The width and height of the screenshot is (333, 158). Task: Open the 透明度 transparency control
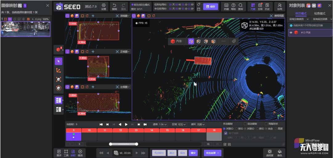tap(270, 152)
